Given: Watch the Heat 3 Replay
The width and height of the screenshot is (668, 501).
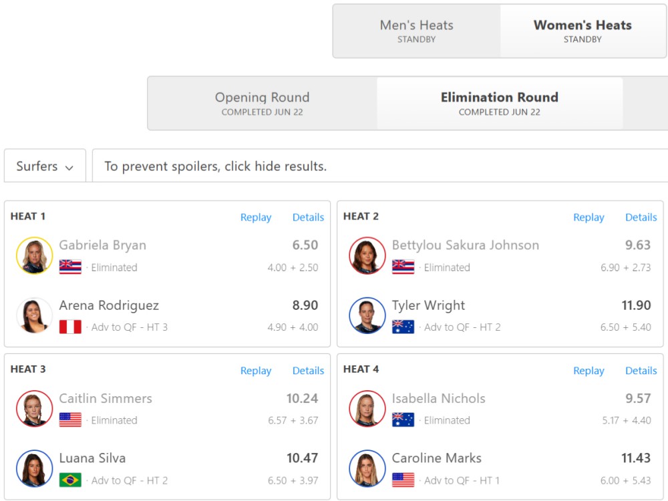Looking at the screenshot, I should click(256, 371).
